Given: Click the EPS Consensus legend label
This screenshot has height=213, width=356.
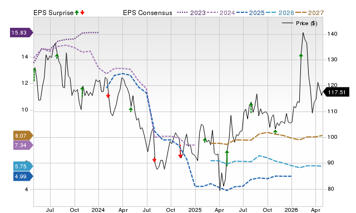Looking at the screenshot, I should pos(147,13).
